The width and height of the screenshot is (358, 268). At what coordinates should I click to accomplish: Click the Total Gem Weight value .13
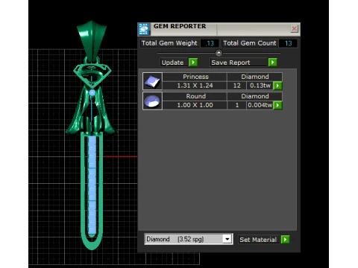210,43
